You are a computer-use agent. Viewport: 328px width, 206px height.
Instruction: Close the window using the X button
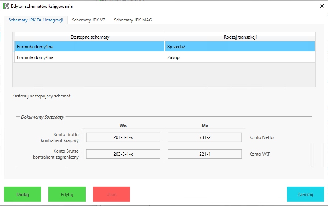[321, 6]
